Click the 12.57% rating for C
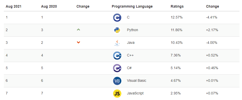The width and height of the screenshot is (242, 100). (x=177, y=17)
